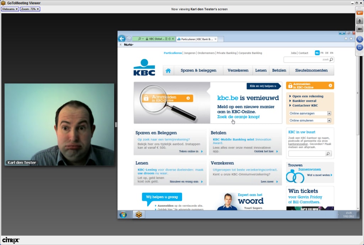Click the KBC logo
The height and width of the screenshot is (245, 364).
point(144,67)
